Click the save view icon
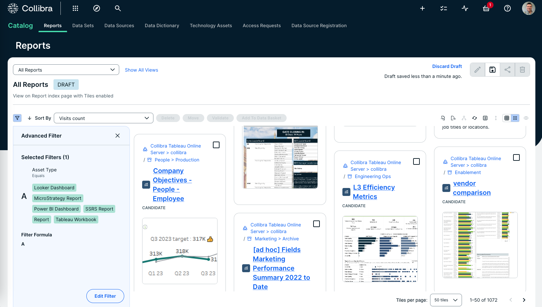The width and height of the screenshot is (542, 307). tap(493, 70)
